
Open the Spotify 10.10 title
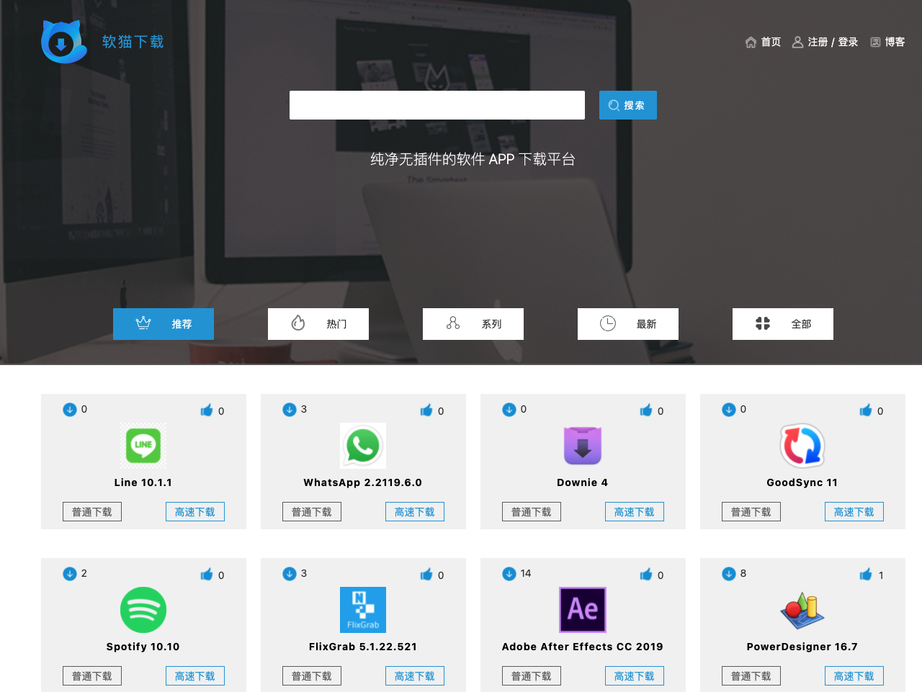(143, 647)
